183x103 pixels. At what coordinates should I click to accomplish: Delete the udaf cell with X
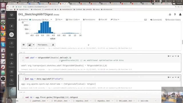click(x=178, y=56)
